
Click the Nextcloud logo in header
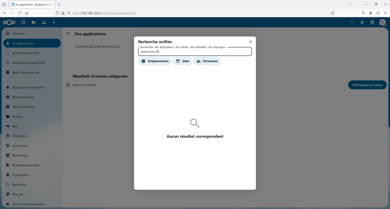(9, 22)
